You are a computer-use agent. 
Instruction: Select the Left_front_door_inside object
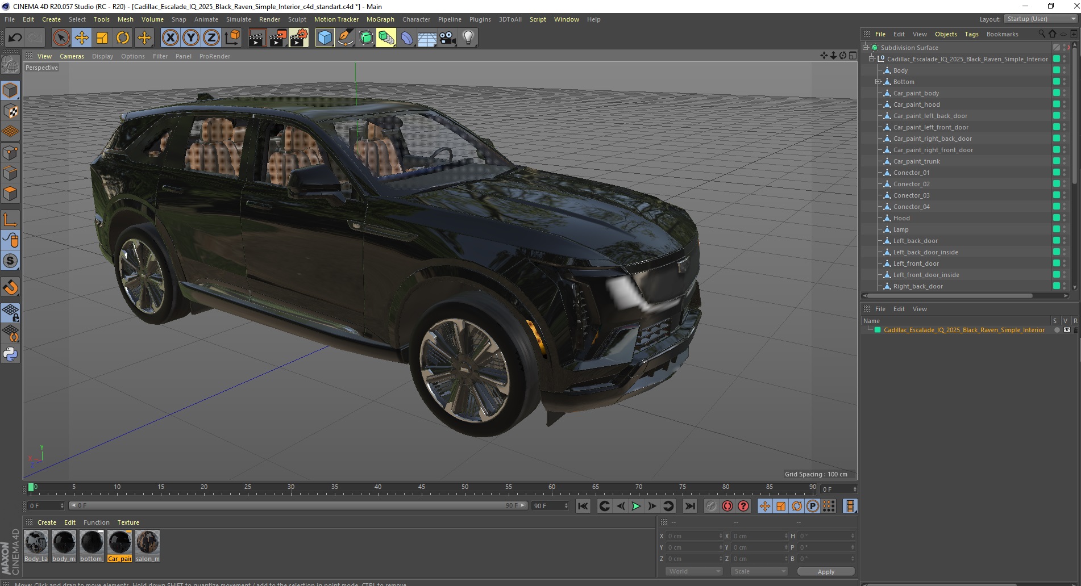(x=926, y=275)
